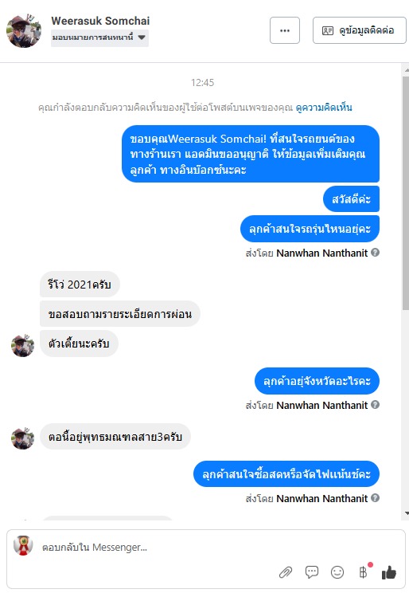Open the ดูความคิดเห็น link

point(324,108)
